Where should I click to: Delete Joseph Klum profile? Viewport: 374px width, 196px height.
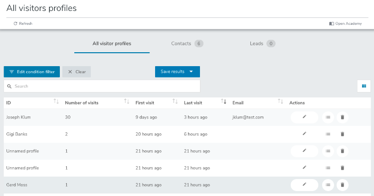tap(343, 117)
